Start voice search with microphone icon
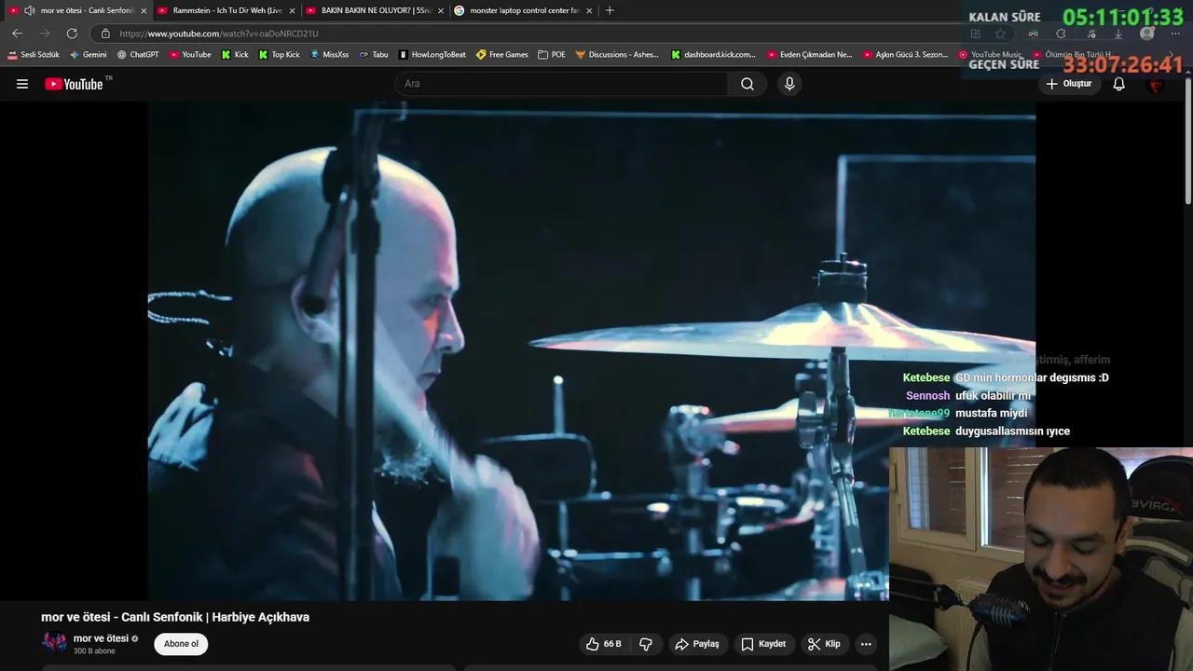Image resolution: width=1193 pixels, height=671 pixels. (789, 84)
